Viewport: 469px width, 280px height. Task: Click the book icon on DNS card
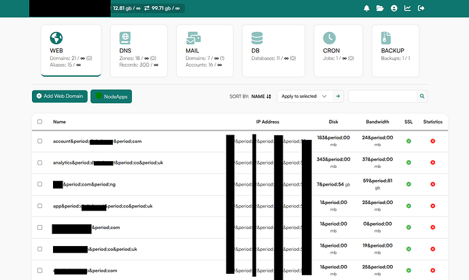pyautogui.click(x=125, y=38)
